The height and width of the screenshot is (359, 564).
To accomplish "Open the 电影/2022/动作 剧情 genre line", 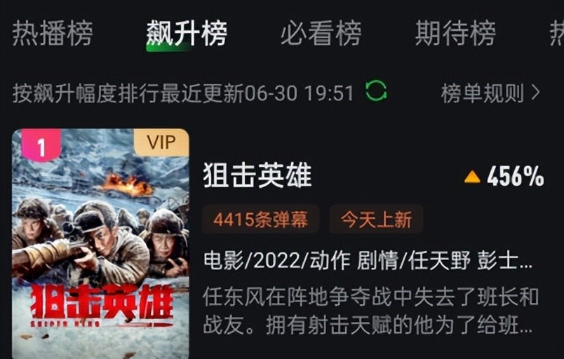I will tap(368, 260).
